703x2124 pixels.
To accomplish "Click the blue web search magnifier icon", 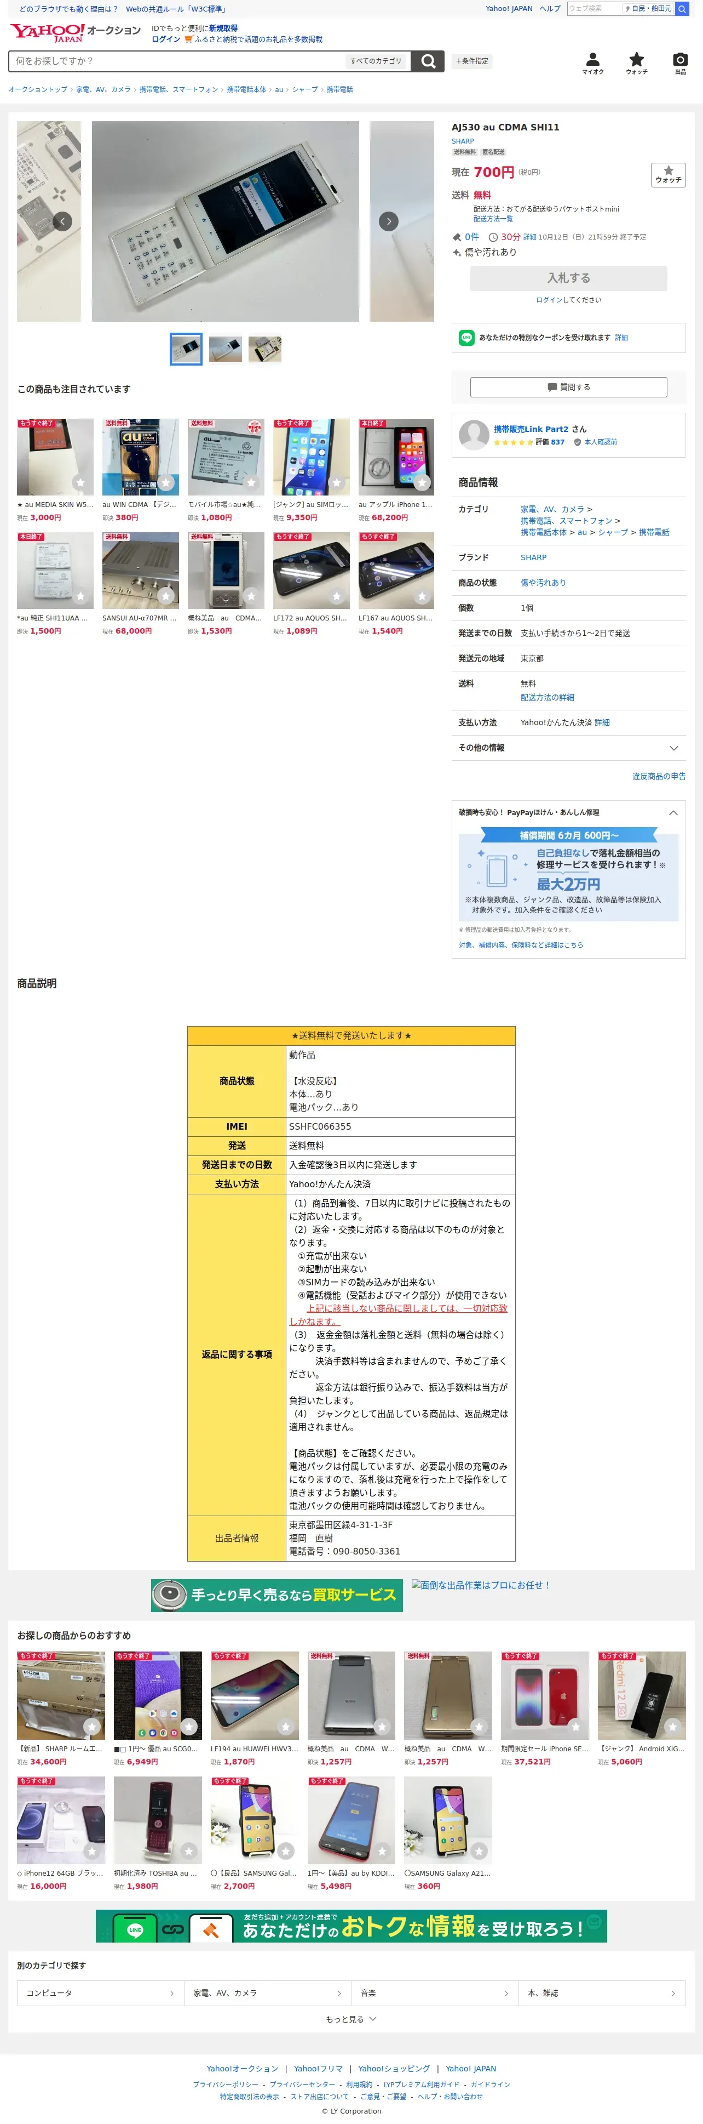I will point(682,9).
